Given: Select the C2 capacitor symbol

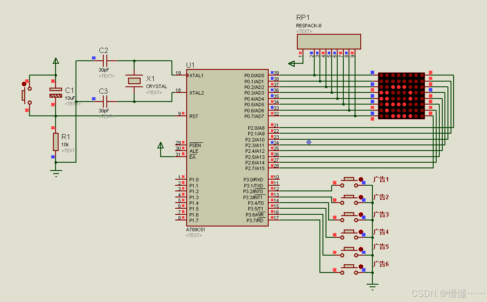Looking at the screenshot, I should click(105, 60).
